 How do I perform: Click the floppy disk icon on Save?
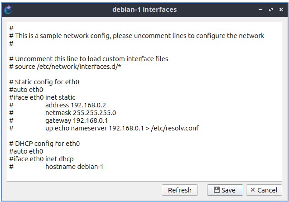pos(217,190)
